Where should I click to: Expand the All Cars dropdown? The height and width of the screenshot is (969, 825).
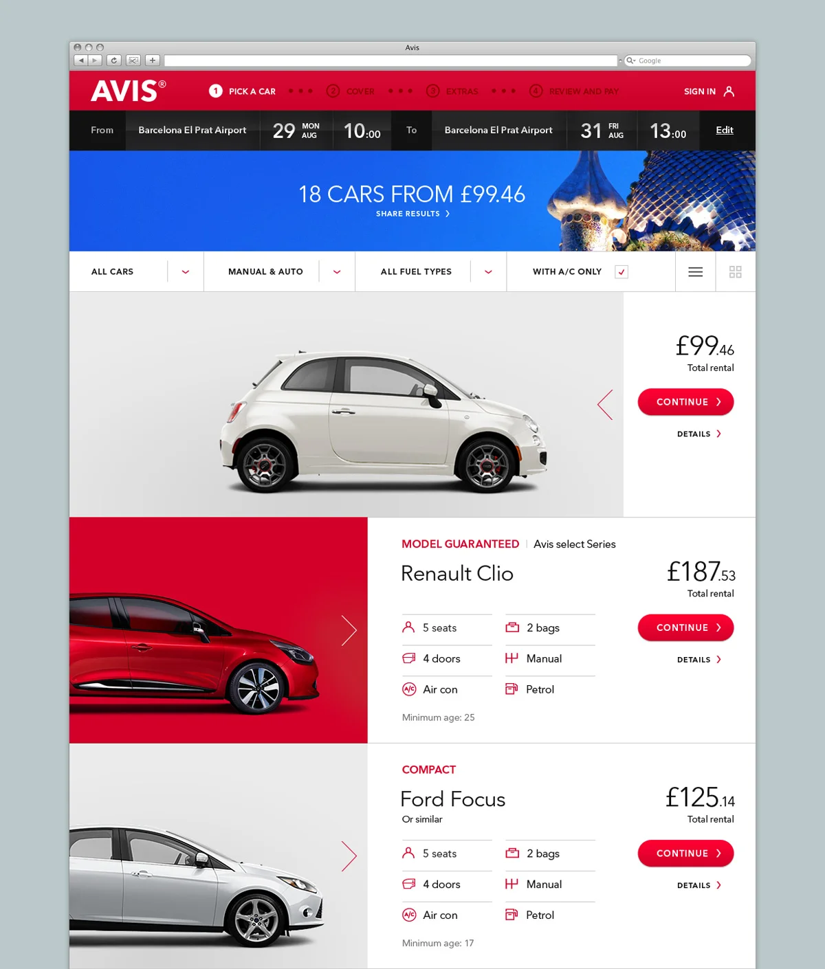point(186,272)
